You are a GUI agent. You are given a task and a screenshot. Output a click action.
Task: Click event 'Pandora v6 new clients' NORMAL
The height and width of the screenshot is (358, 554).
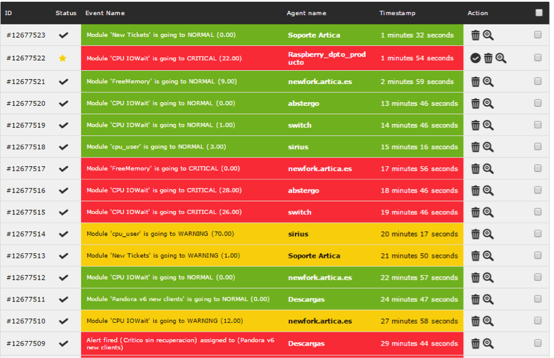click(x=178, y=299)
